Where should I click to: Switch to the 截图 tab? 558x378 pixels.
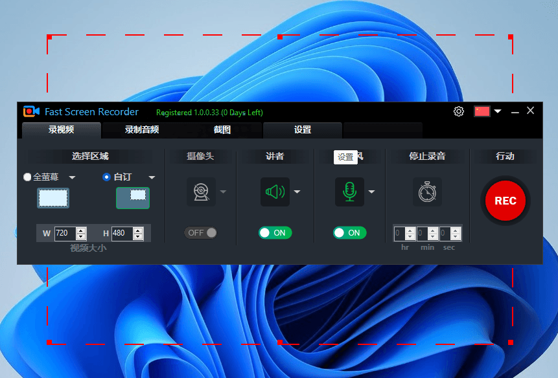click(x=222, y=130)
